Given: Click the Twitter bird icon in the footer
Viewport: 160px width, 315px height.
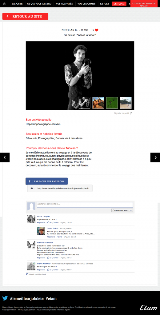Looking at the screenshot, I should tap(5, 298).
